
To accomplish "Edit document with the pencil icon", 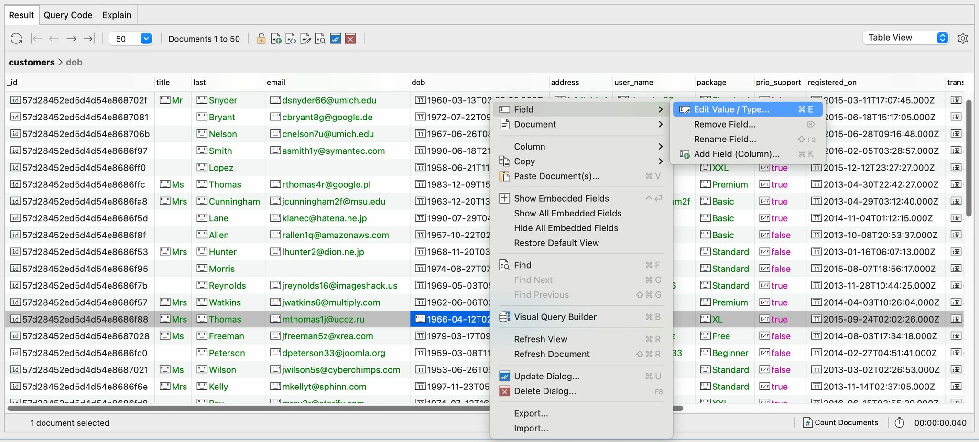I will (x=305, y=38).
